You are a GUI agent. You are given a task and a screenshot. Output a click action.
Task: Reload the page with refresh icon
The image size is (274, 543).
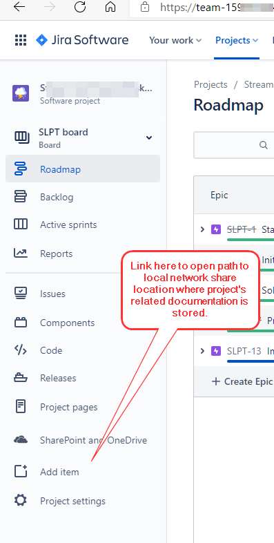point(80,7)
